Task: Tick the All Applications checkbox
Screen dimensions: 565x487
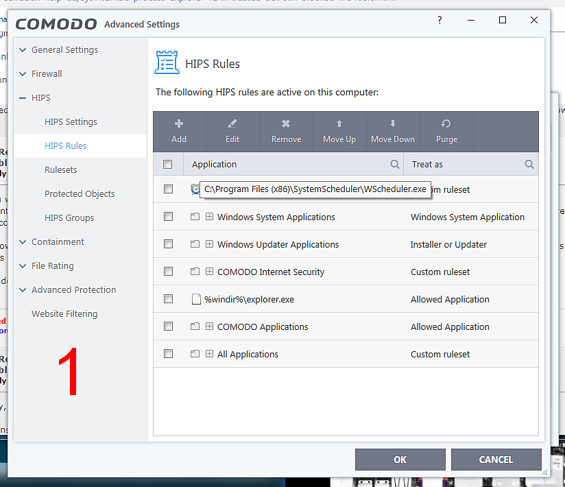Action: [168, 354]
